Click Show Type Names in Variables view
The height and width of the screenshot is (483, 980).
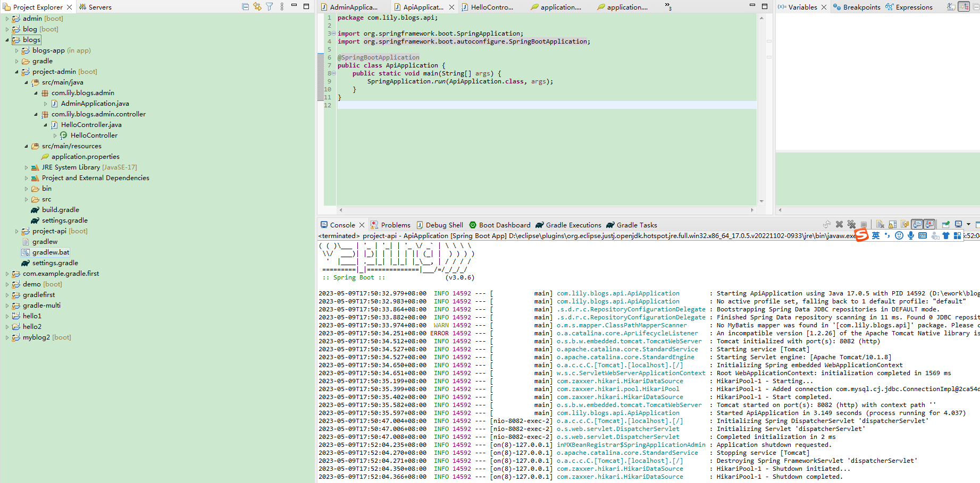pyautogui.click(x=951, y=7)
